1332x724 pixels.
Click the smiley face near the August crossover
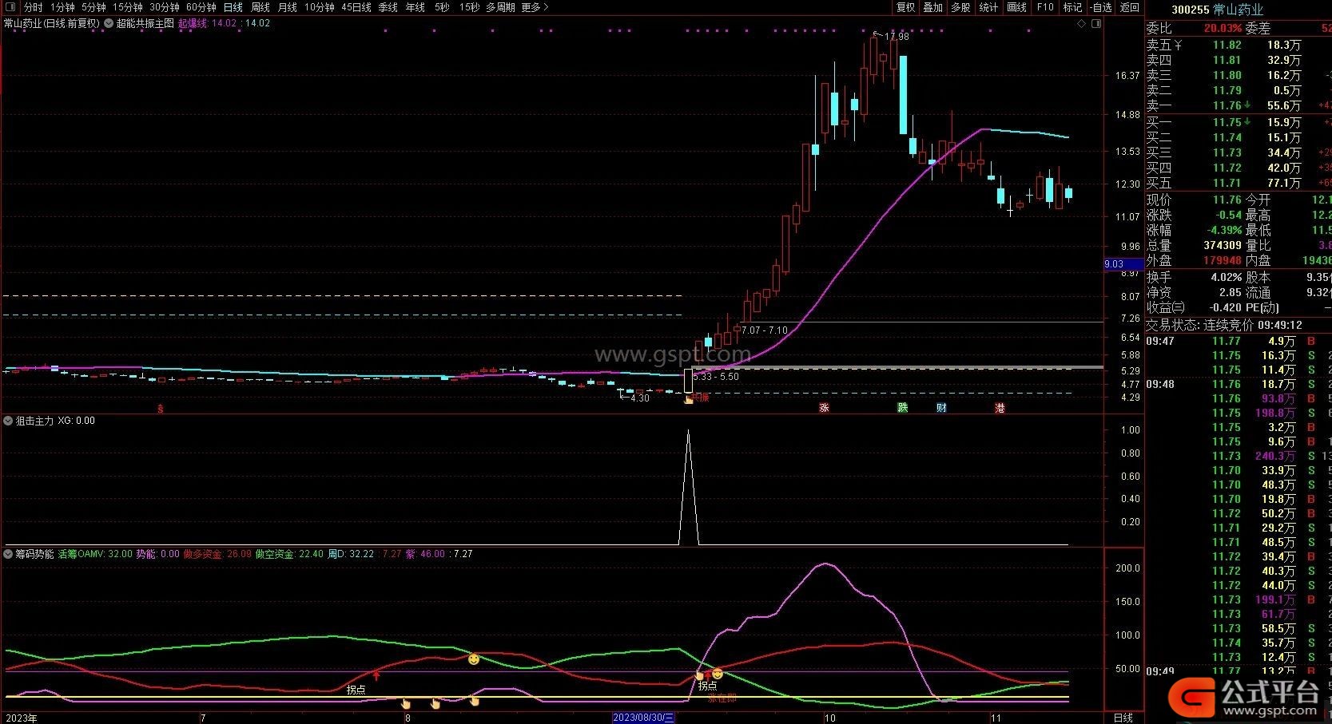[x=474, y=659]
